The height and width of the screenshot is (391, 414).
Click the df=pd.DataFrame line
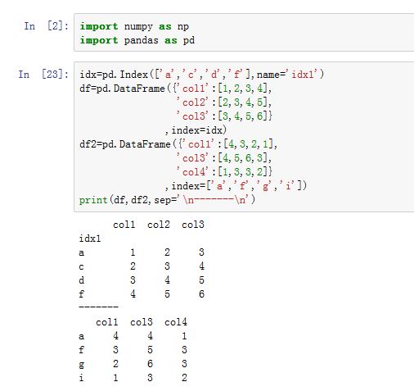pos(175,89)
